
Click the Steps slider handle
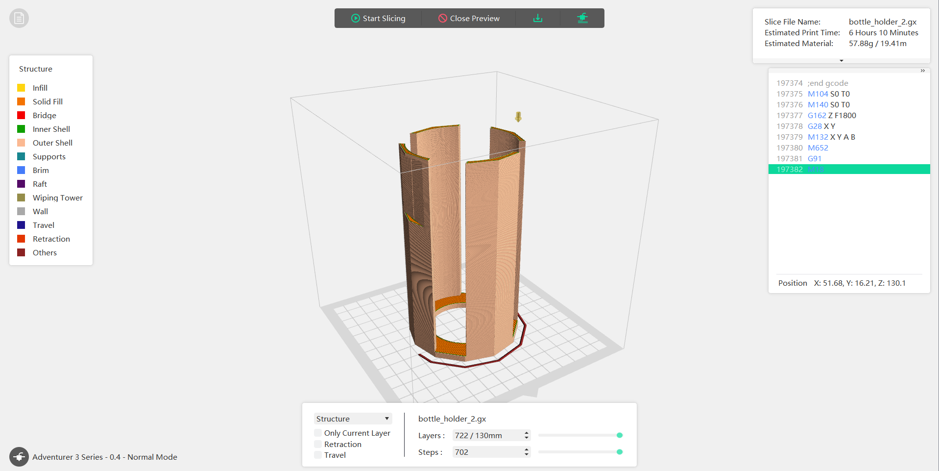[620, 452]
